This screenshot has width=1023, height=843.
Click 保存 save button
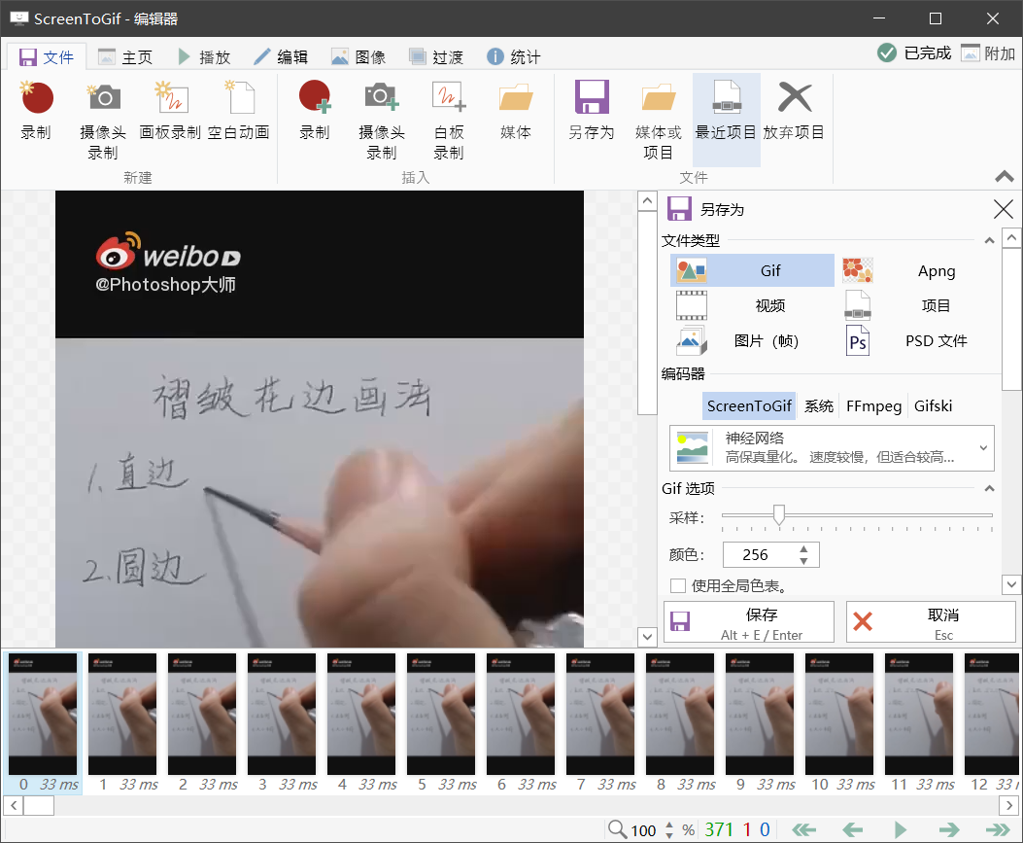point(749,622)
